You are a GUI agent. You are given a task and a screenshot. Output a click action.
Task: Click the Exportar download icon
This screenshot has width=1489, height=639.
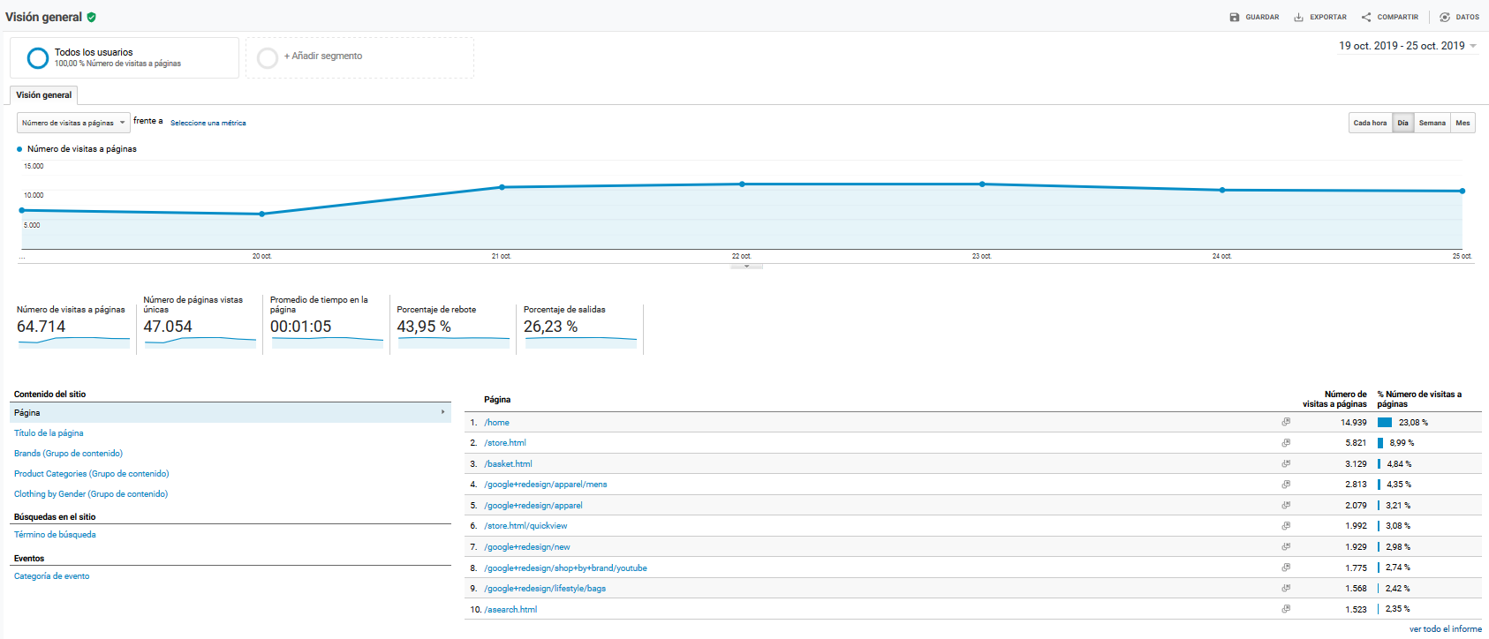(x=1298, y=17)
